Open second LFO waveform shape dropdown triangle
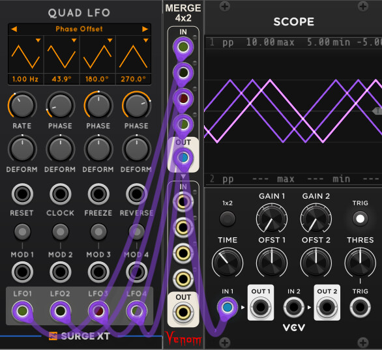This screenshot has width=382, height=350. coord(74,40)
